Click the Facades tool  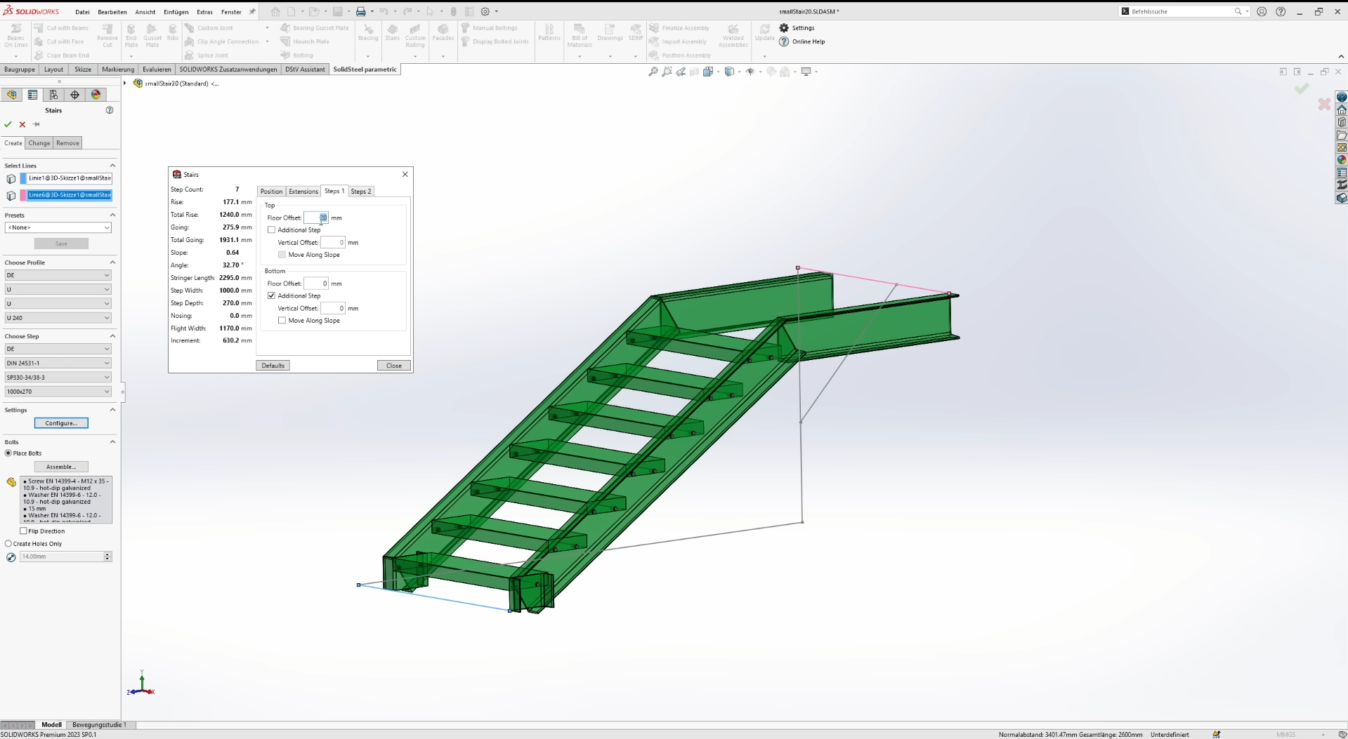[x=443, y=32]
